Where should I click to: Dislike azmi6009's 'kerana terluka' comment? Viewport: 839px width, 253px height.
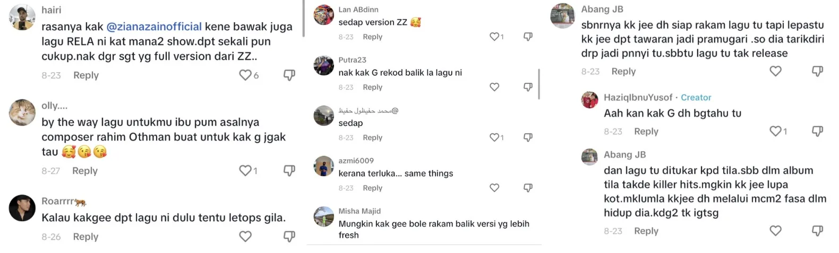click(528, 188)
